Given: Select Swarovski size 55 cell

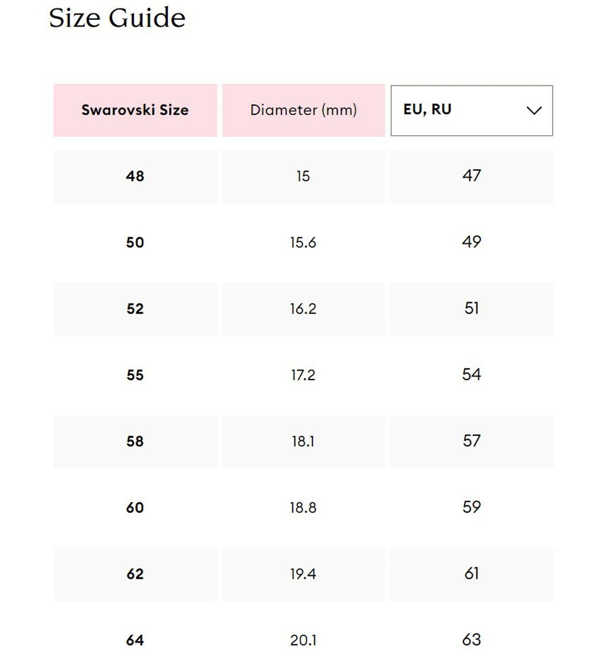Looking at the screenshot, I should (x=135, y=375).
